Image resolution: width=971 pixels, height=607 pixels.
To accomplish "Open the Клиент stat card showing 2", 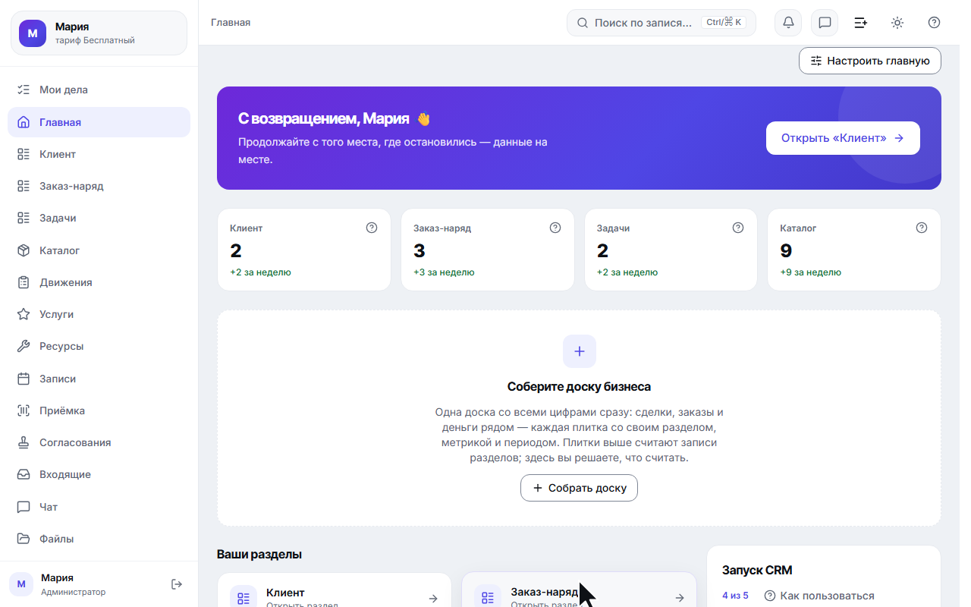I will click(304, 250).
